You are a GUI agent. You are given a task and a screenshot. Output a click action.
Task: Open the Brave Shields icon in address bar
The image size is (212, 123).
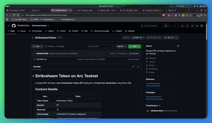coord(164,15)
